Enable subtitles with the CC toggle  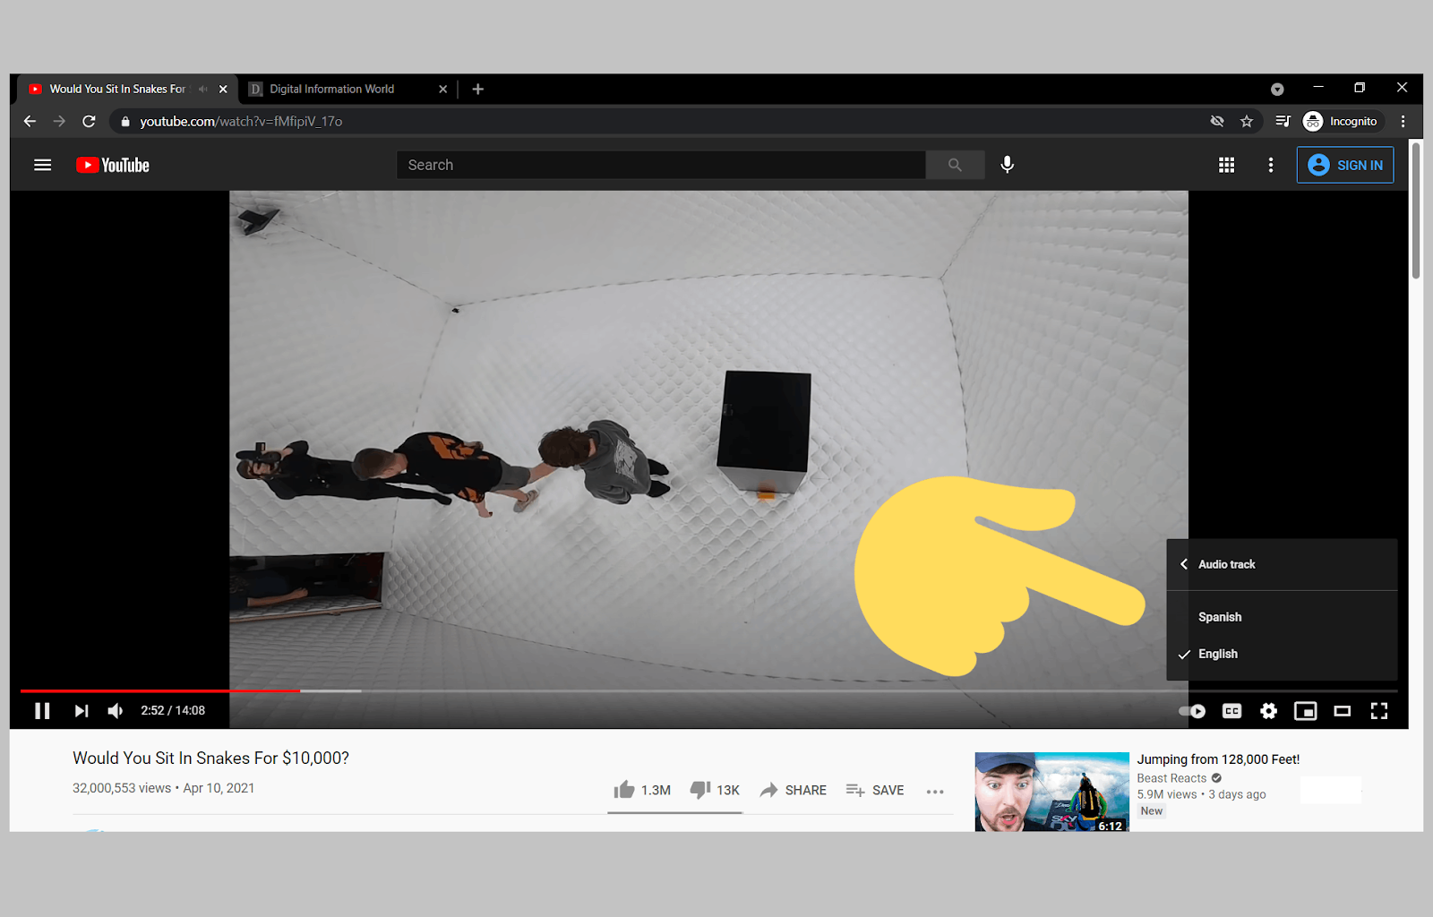[1231, 710]
